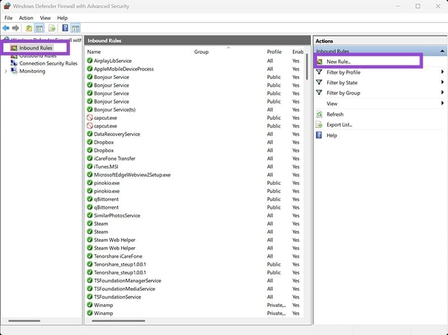Open the Filter by Group submenu arrow
448x335 pixels.
point(442,92)
